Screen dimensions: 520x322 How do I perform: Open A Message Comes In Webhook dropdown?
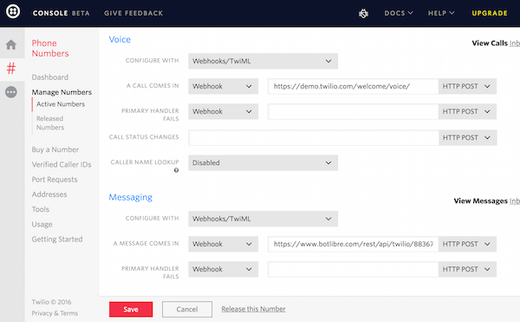pos(224,244)
